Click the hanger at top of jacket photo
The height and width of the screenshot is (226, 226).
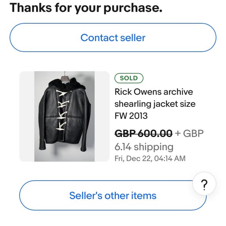click(65, 75)
